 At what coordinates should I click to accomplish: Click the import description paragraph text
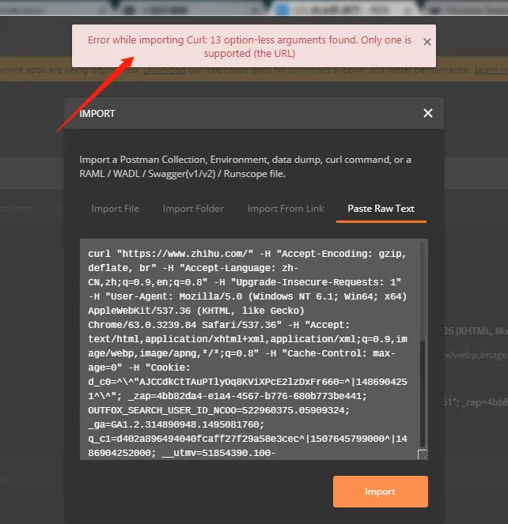(245, 167)
